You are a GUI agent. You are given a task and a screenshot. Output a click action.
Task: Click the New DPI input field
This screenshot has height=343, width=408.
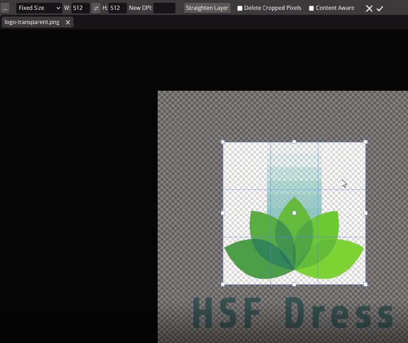pos(164,8)
